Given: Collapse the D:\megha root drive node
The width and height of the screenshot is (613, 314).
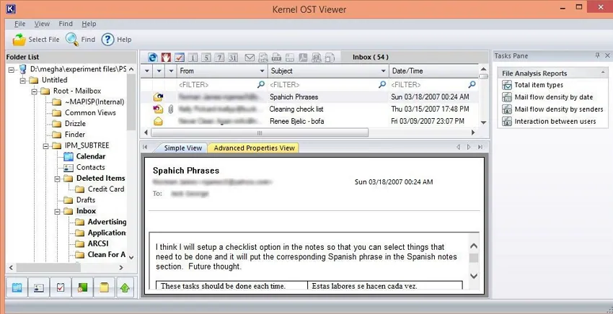Looking at the screenshot, I should pyautogui.click(x=12, y=69).
